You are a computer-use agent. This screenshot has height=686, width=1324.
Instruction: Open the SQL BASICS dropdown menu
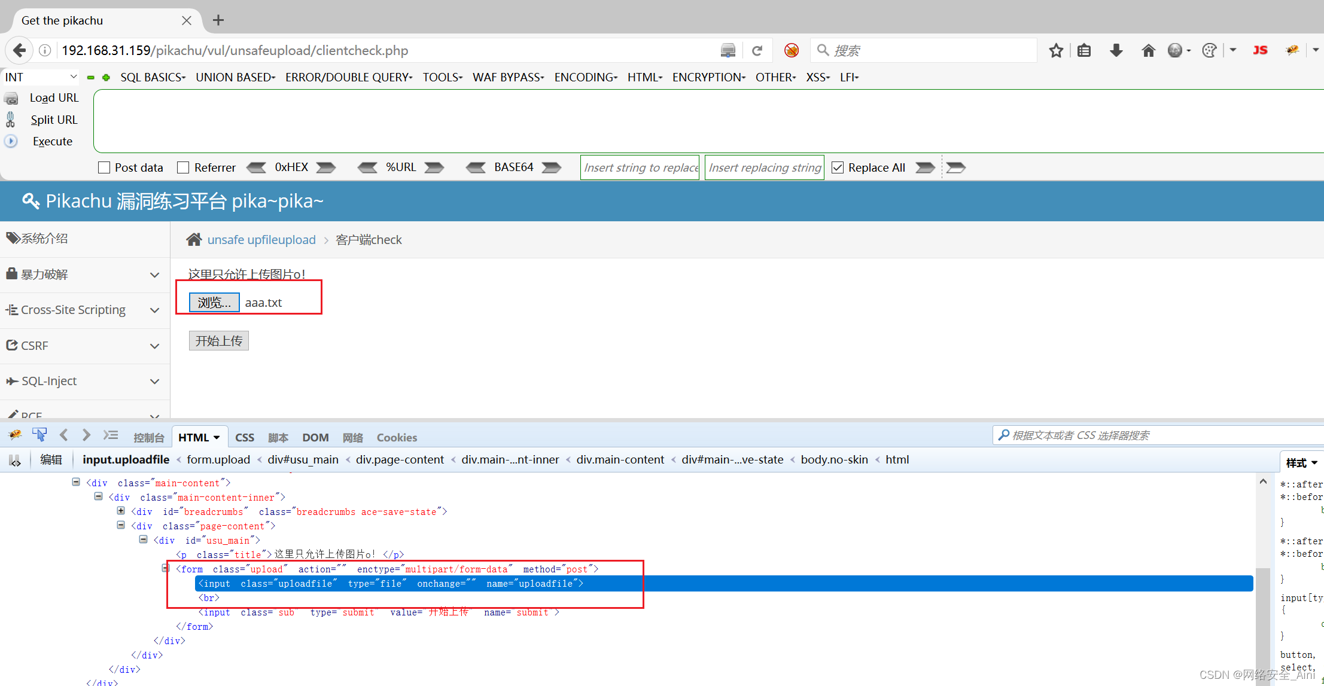[153, 77]
